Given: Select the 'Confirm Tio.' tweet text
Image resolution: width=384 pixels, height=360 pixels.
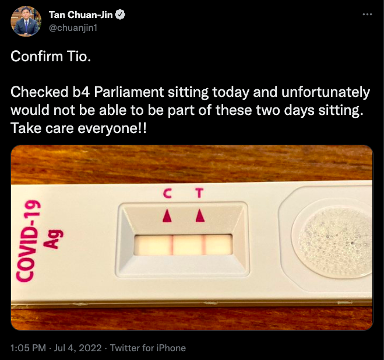Looking at the screenshot, I should [x=51, y=57].
